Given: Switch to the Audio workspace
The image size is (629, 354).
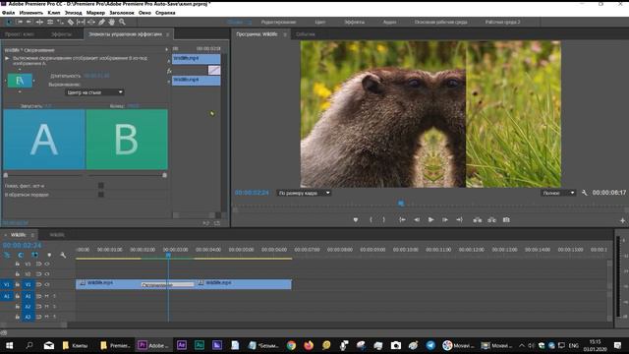Looking at the screenshot, I should coord(389,22).
